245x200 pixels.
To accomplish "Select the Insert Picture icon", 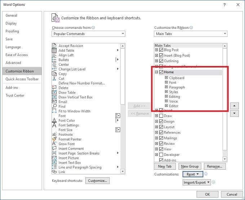I will [x=54, y=158].
